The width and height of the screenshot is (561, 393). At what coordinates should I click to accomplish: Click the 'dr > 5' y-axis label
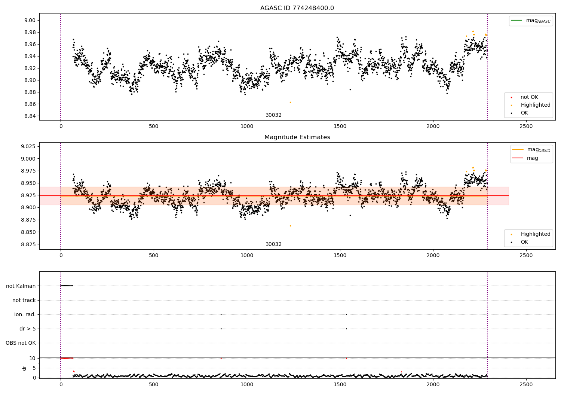point(28,329)
